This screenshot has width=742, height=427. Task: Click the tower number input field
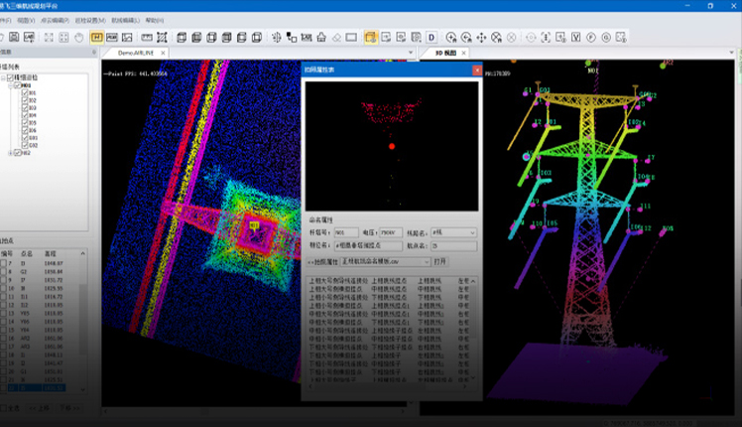[x=346, y=232]
